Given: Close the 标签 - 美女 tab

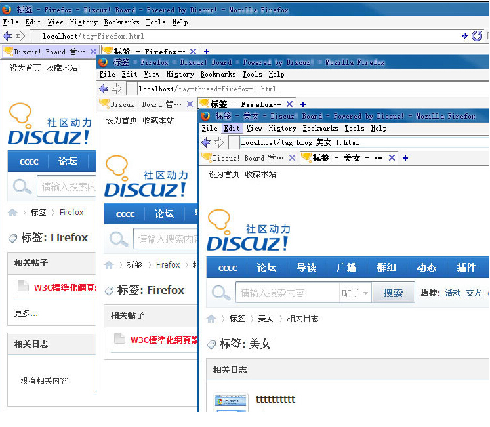Looking at the screenshot, I should 392,158.
